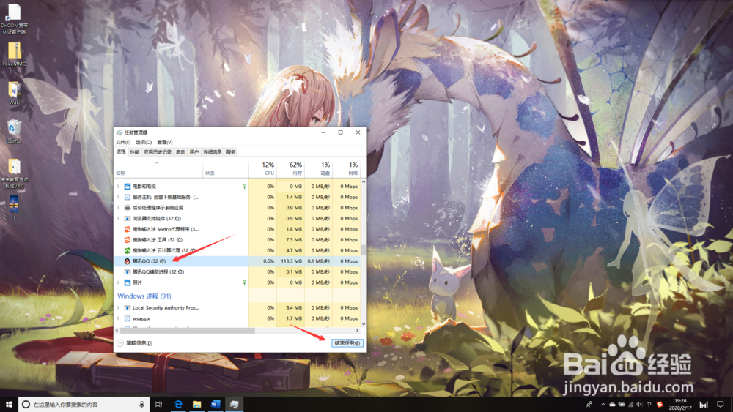Click the 113.3 MB memory value

point(292,261)
